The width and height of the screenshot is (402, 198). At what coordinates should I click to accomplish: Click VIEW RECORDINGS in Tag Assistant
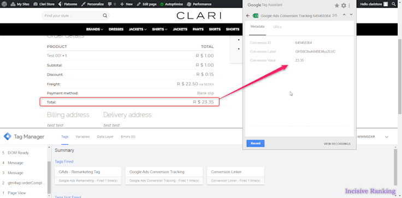(x=337, y=143)
